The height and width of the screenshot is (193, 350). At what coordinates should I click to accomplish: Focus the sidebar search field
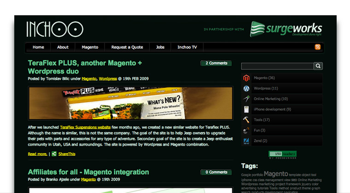pyautogui.click(x=277, y=66)
